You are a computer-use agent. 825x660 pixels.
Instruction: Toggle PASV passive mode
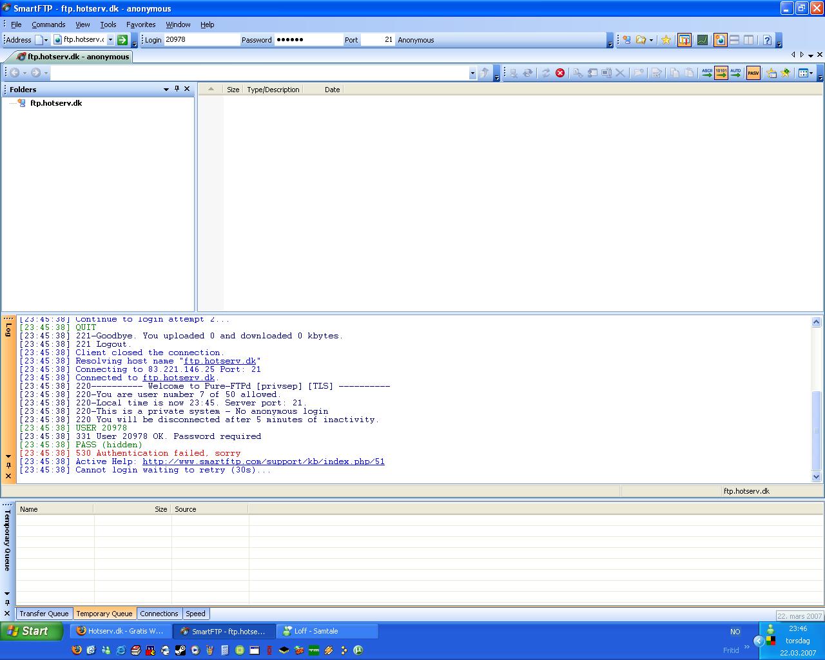tap(753, 73)
